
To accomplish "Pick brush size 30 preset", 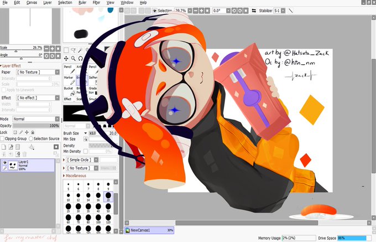I will point(78,207).
